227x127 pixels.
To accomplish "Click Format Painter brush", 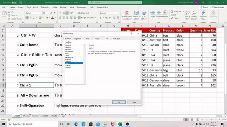I will click(x=15, y=19).
